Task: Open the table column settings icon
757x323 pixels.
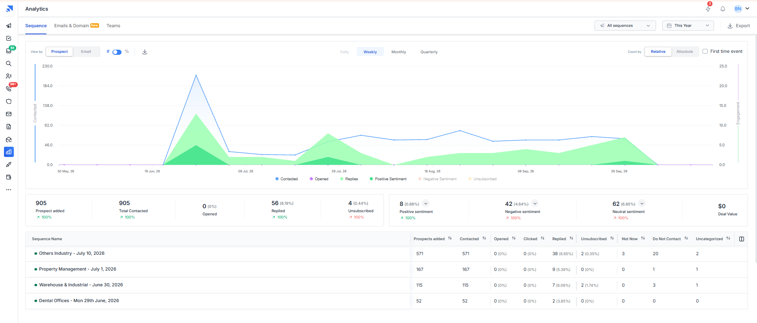Action: 742,239
